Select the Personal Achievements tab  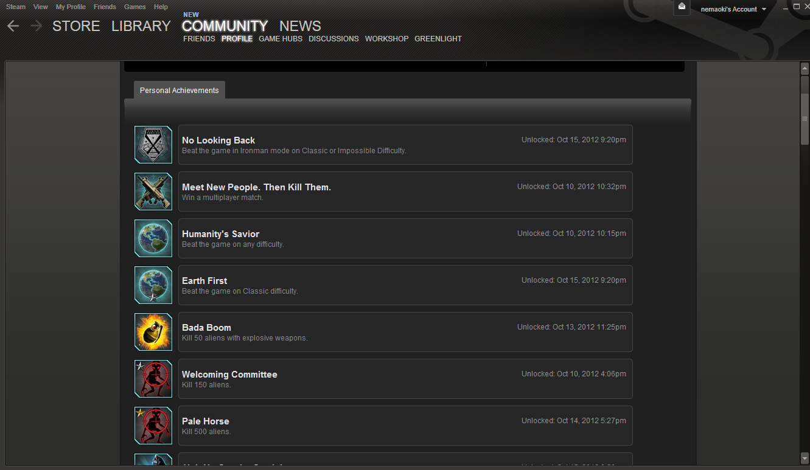click(x=180, y=90)
